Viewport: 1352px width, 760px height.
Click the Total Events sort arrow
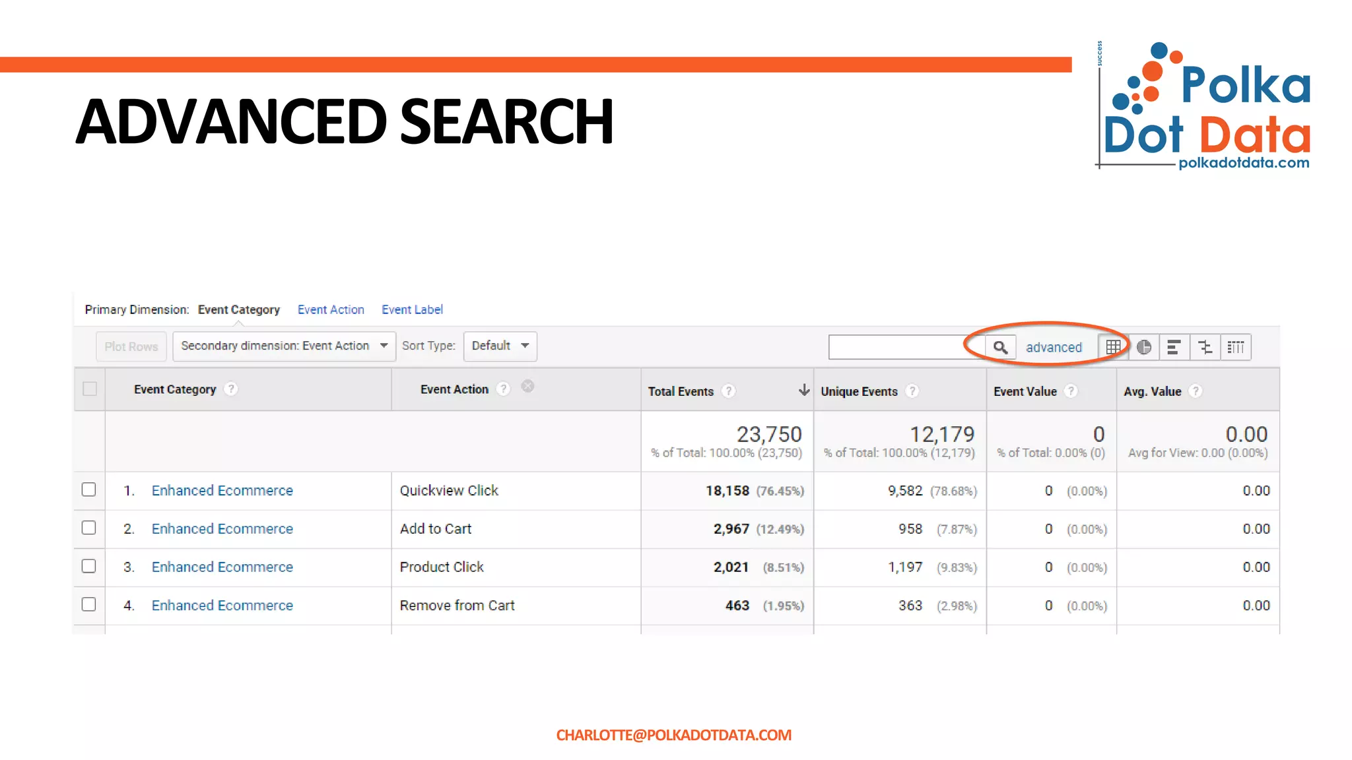(x=803, y=390)
